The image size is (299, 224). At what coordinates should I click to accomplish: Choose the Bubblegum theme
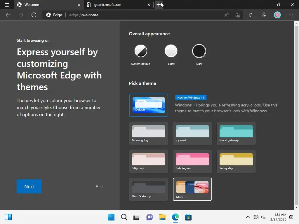point(192,161)
